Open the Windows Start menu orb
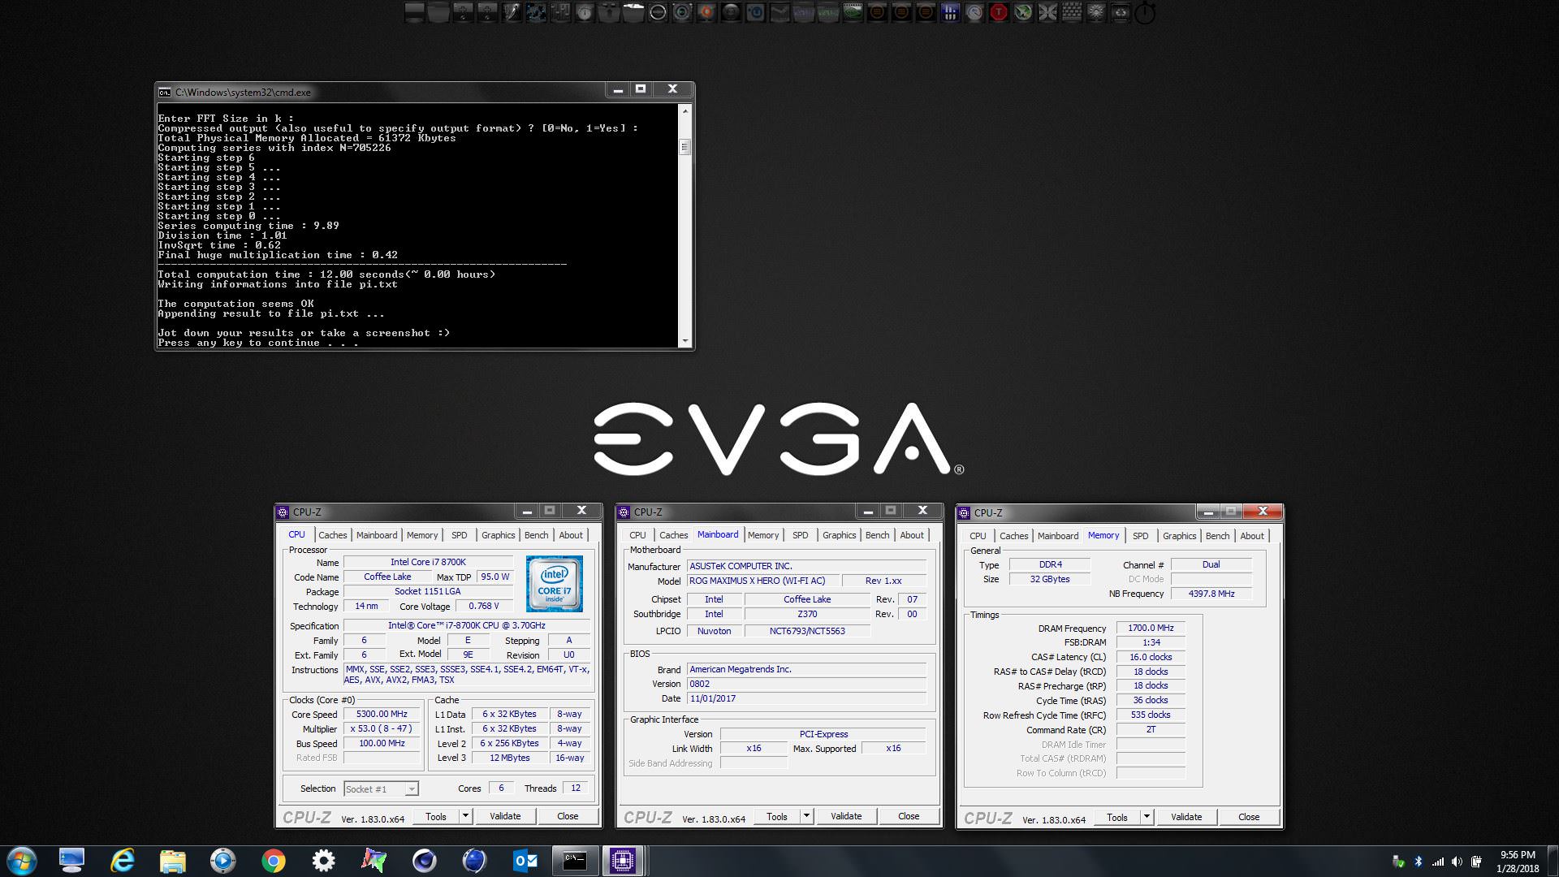Image resolution: width=1559 pixels, height=877 pixels. 20,861
